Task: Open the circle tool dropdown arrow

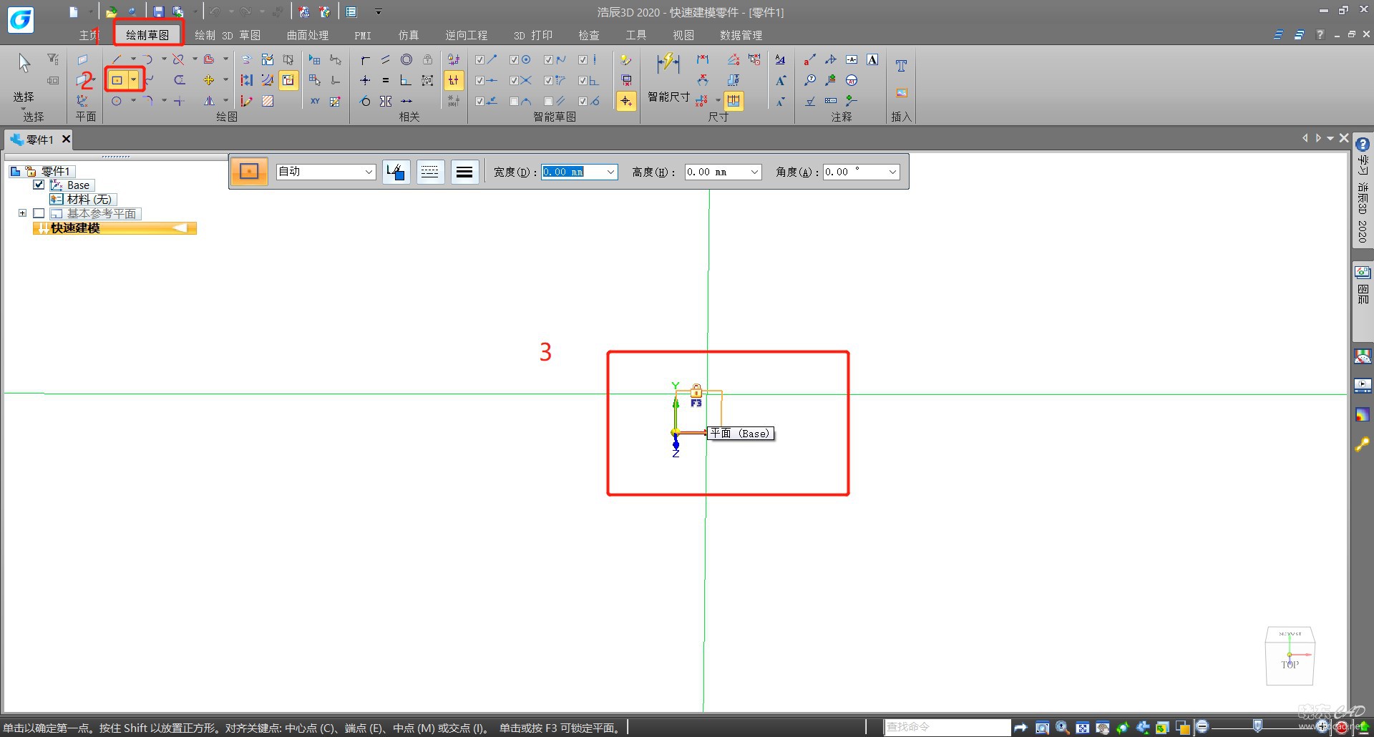Action: 133,101
